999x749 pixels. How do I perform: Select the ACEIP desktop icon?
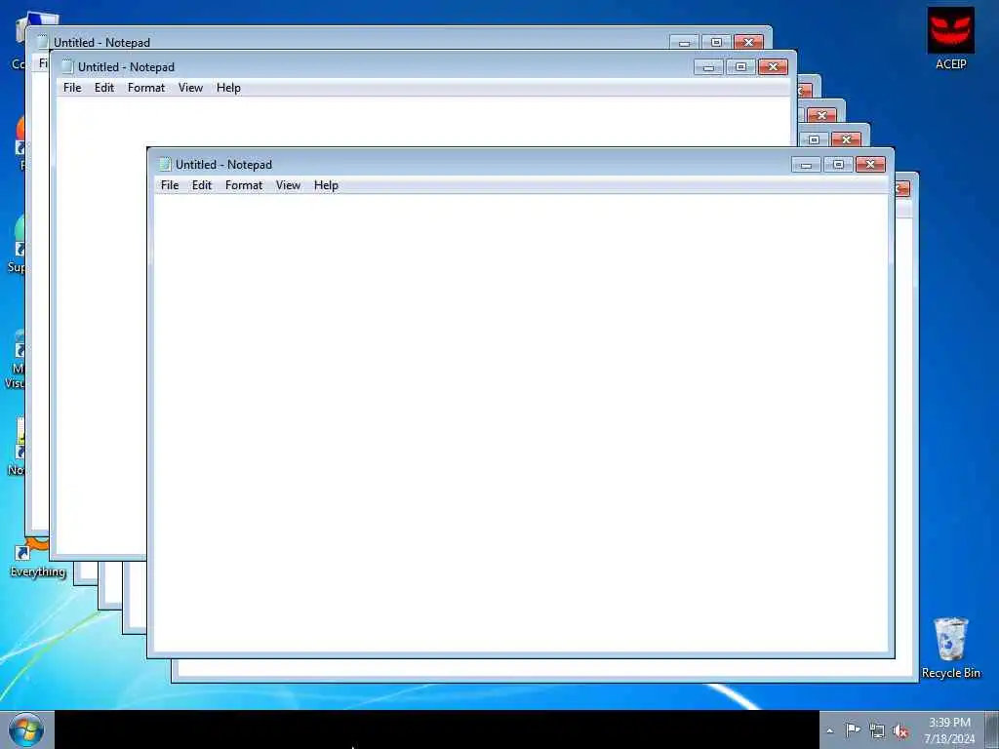(950, 38)
